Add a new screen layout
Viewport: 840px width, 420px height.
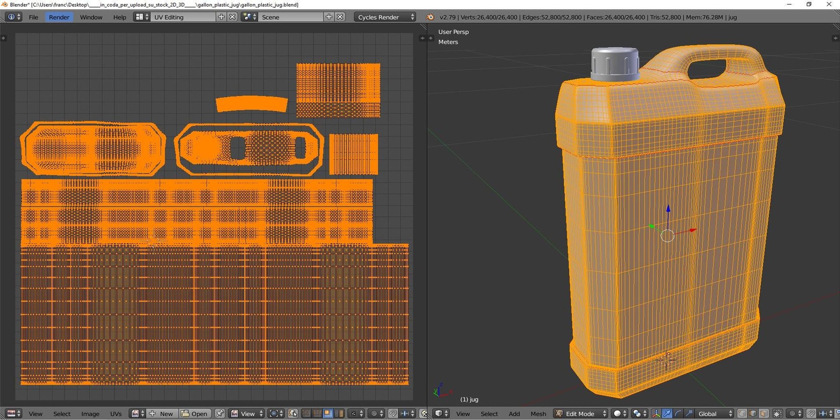[x=221, y=17]
